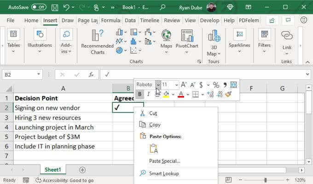This screenshot has width=313, height=184.
Task: Open the Name Box dropdown arrow
Action: coord(39,74)
